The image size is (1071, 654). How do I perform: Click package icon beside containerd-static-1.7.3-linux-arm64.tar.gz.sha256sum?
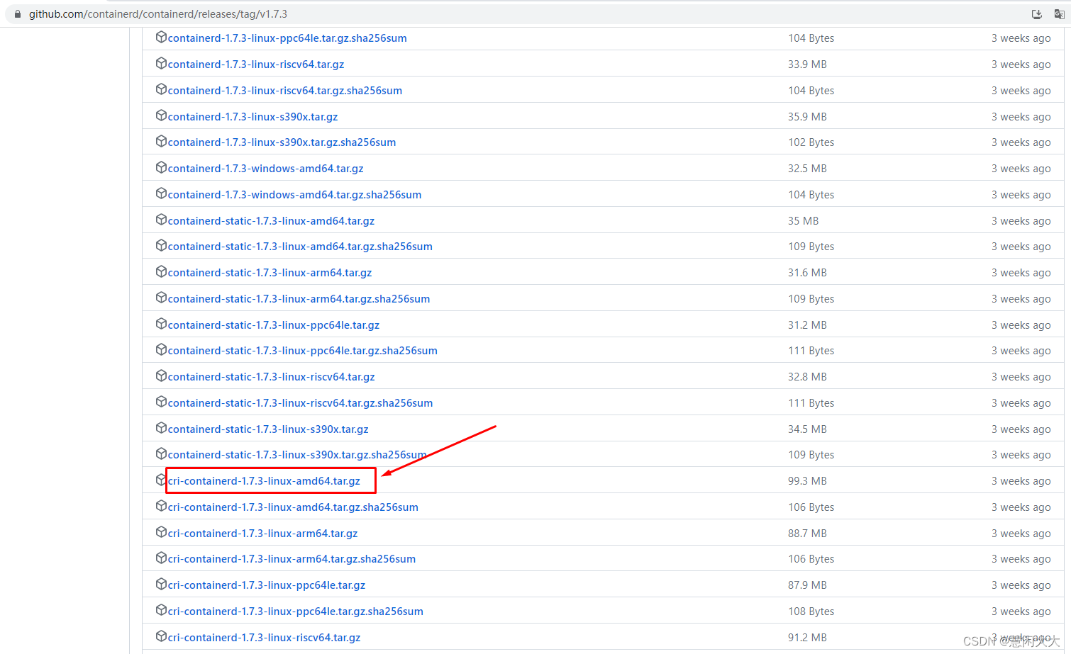(161, 298)
